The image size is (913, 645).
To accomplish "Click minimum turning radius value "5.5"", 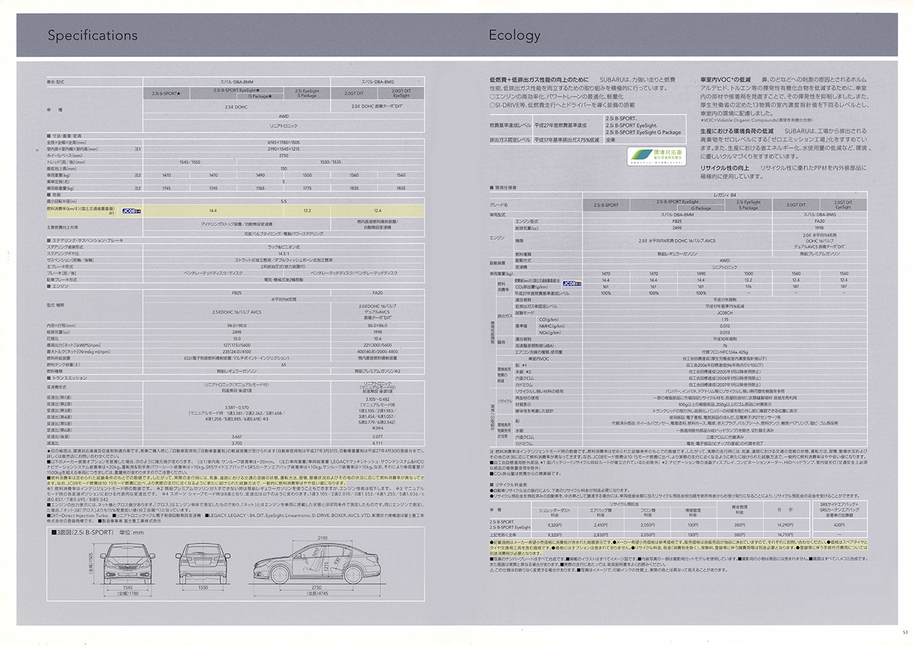I will click(x=284, y=202).
